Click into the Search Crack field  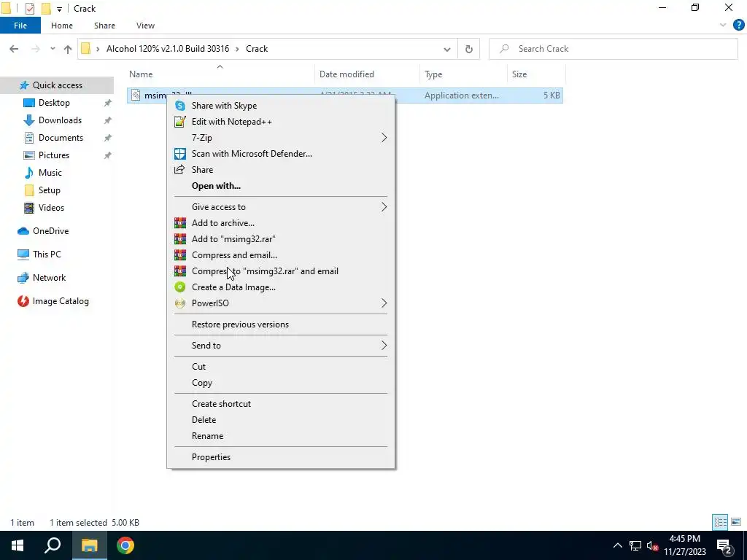pyautogui.click(x=613, y=49)
